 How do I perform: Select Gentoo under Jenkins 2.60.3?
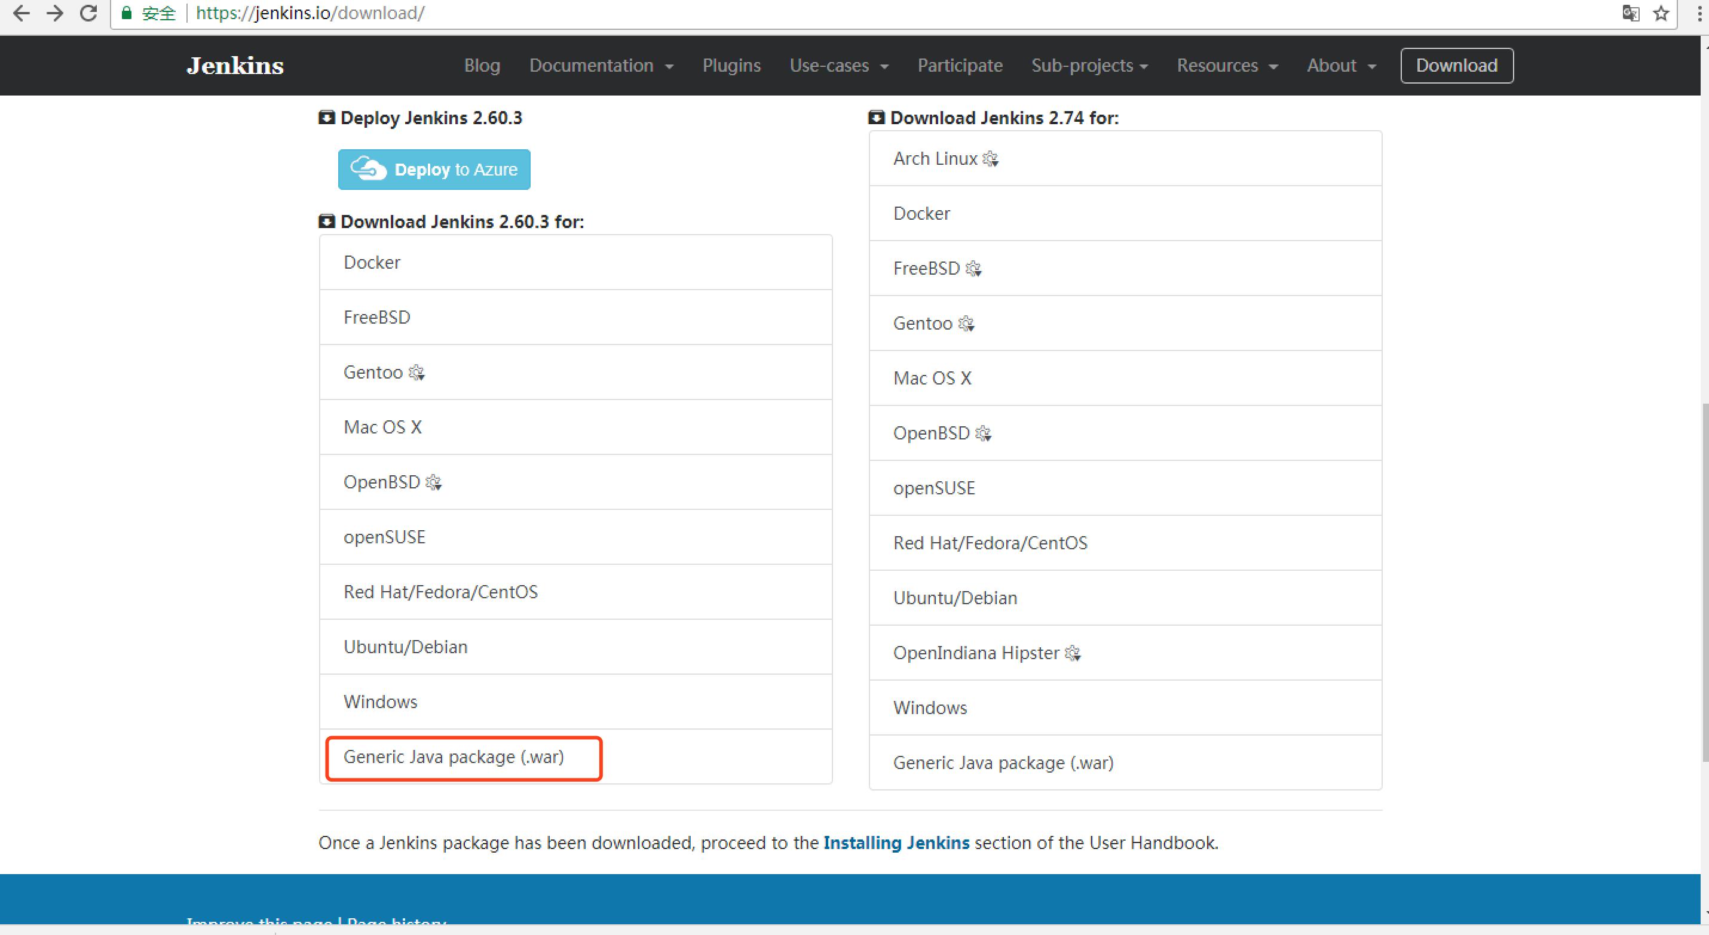click(575, 373)
